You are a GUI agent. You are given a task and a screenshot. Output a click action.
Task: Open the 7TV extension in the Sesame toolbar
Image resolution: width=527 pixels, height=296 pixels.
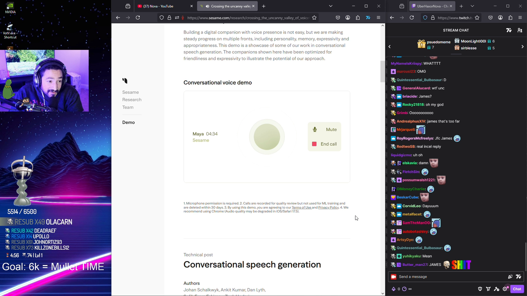(368, 18)
